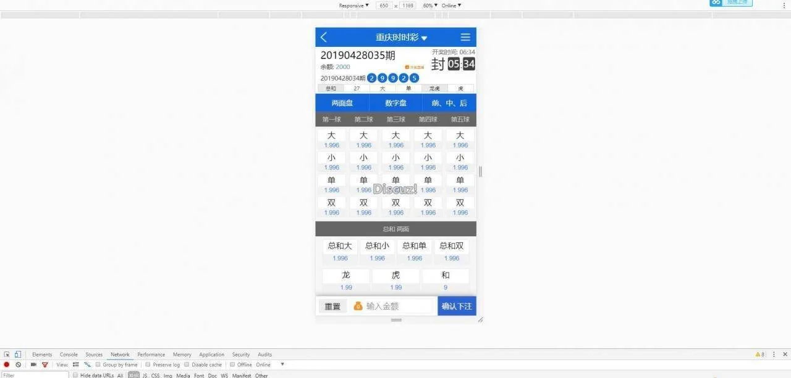Viewport: 791px width, 378px height.
Task: Click the capture screenshots camera icon
Action: (33, 364)
